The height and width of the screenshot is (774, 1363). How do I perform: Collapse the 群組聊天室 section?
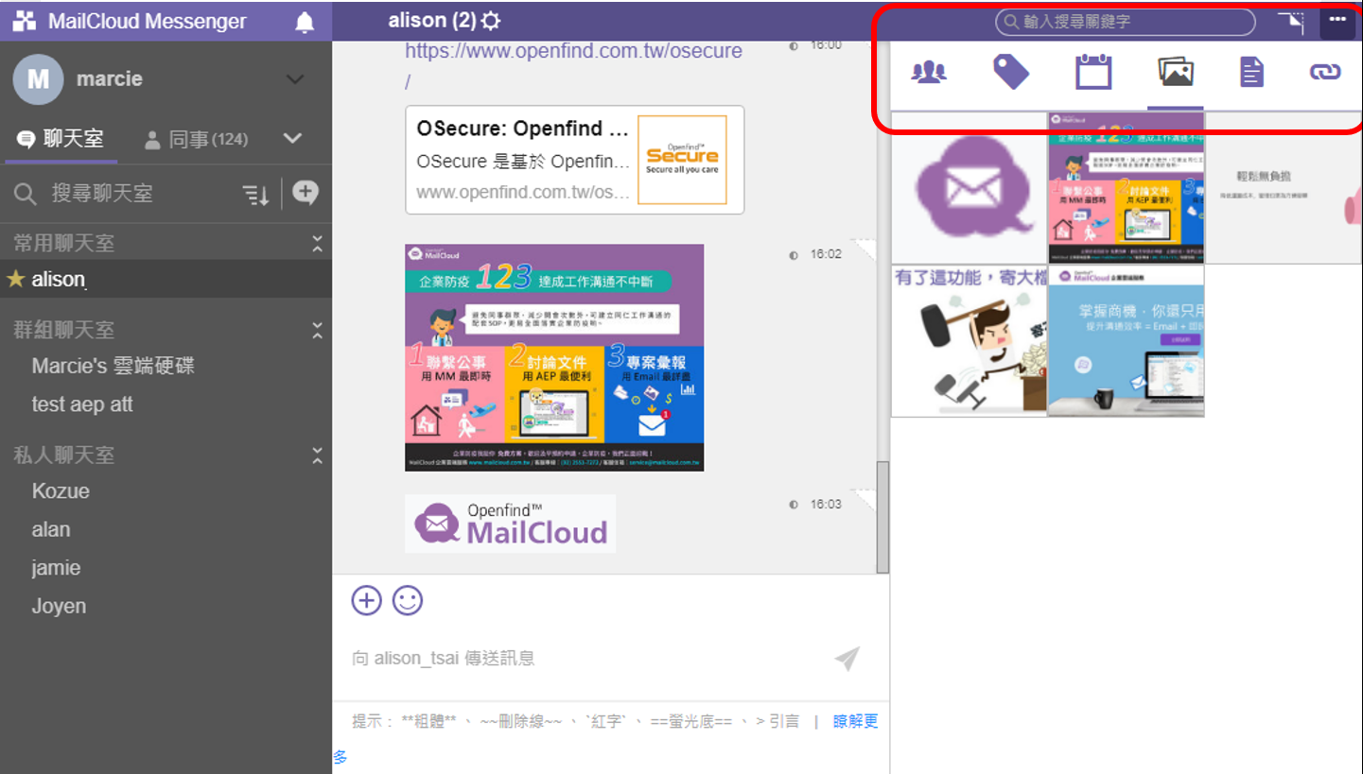click(317, 331)
